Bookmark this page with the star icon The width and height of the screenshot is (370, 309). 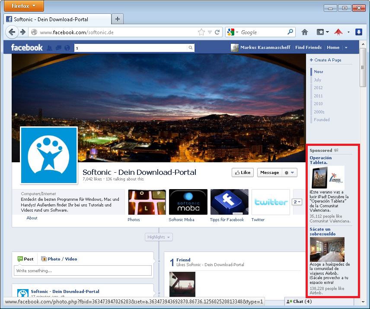201,32
